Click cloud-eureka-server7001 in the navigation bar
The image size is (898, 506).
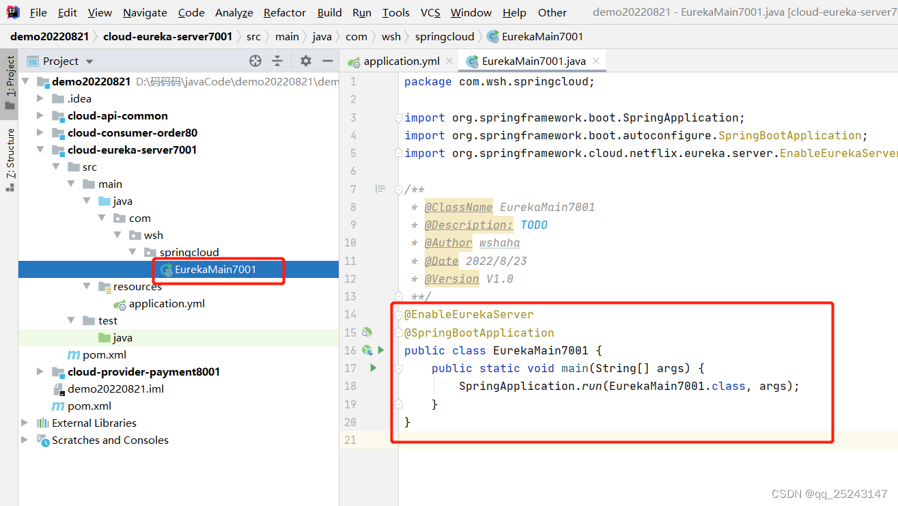point(167,36)
